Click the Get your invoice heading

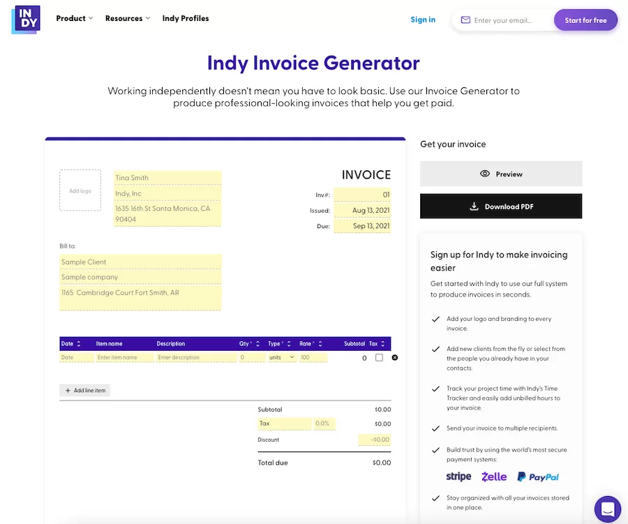point(453,144)
